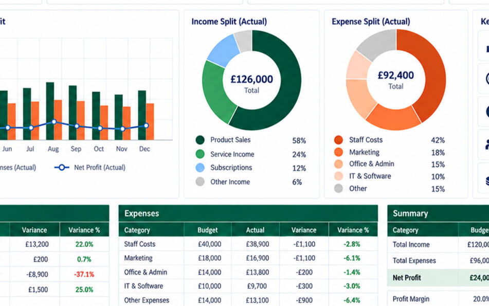The height and width of the screenshot is (306, 489).
Task: Click the red "-37.1%" variance value
Action: pyautogui.click(x=84, y=275)
